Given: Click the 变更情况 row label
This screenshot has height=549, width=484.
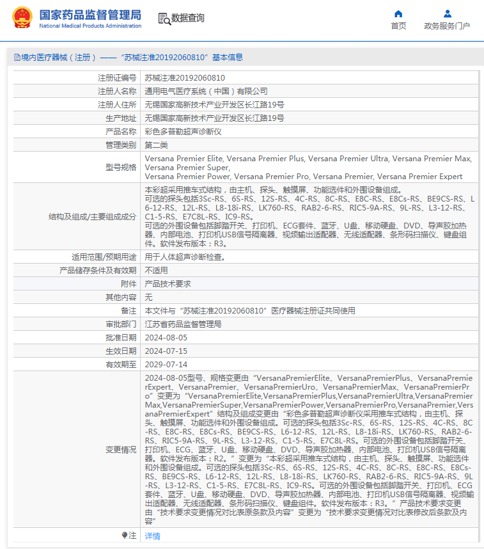Looking at the screenshot, I should coord(120,450).
